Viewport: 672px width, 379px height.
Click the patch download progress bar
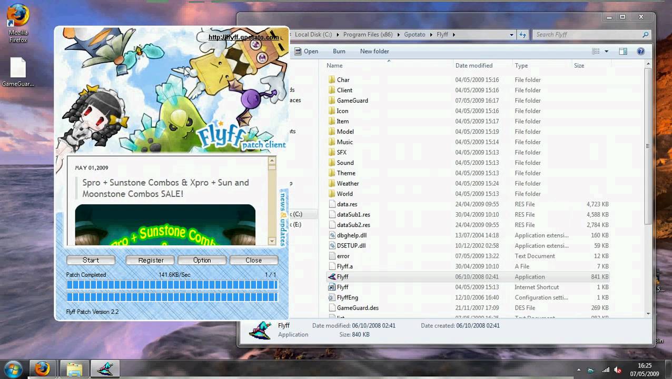click(x=172, y=285)
